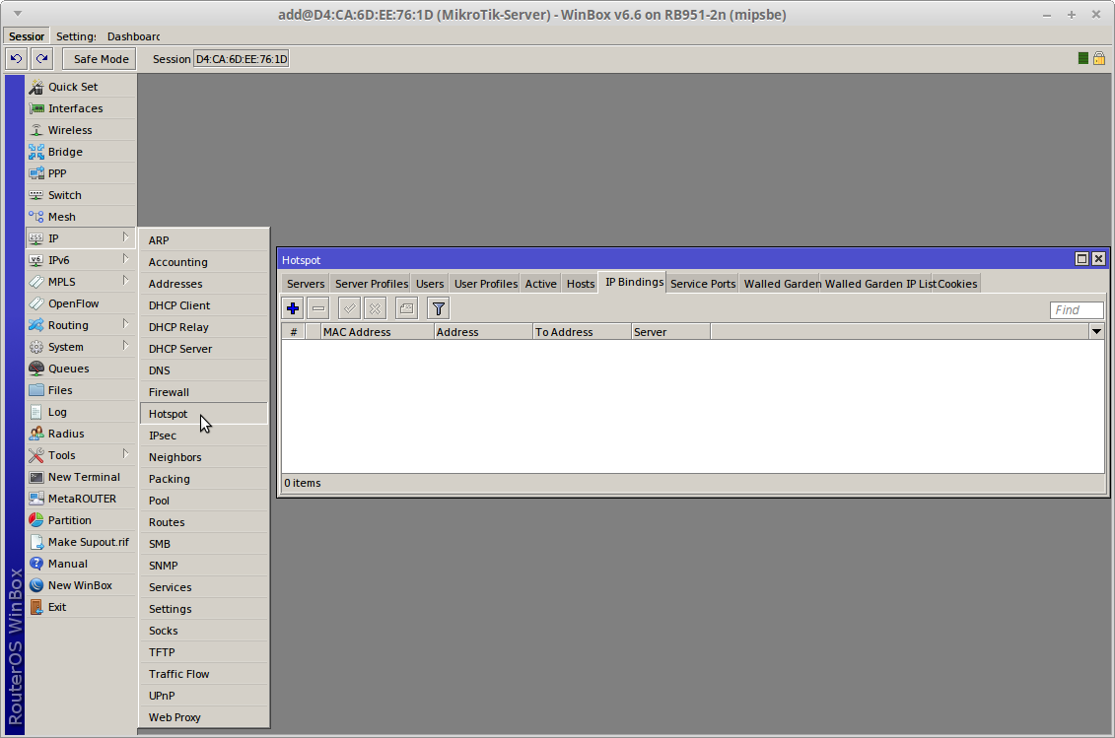Viewport: 1115px width, 738px height.
Task: Click the MetaROUTER icon
Action: 36,499
